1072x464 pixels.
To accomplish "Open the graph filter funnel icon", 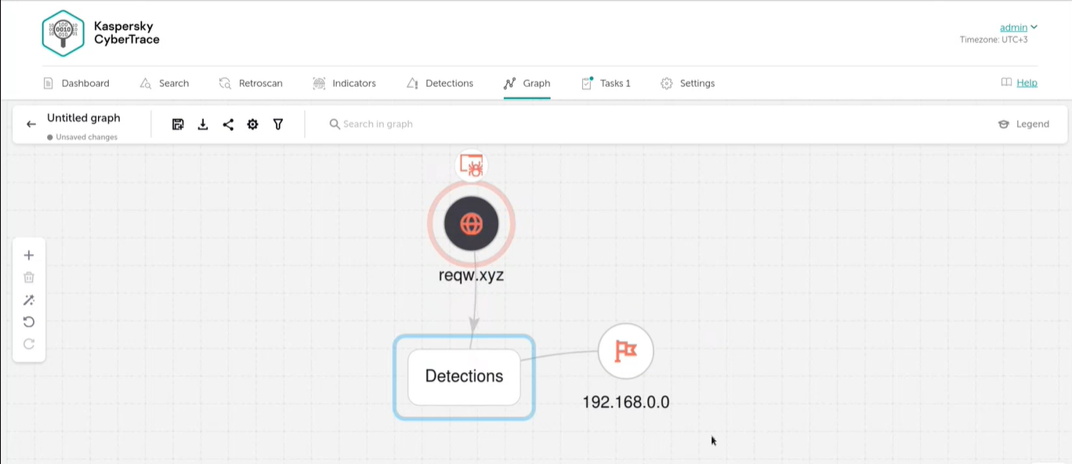I will click(278, 125).
